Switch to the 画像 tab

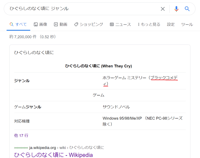tap(40, 24)
